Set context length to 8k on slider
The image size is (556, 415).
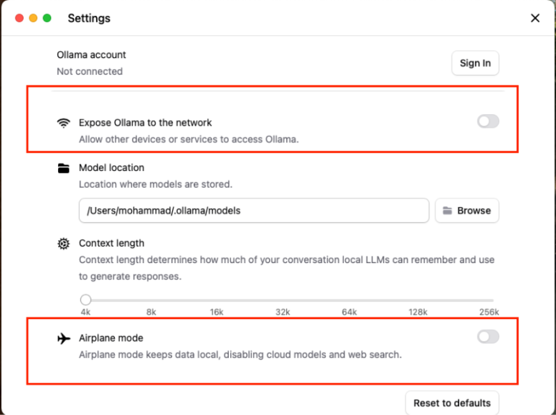coord(151,299)
